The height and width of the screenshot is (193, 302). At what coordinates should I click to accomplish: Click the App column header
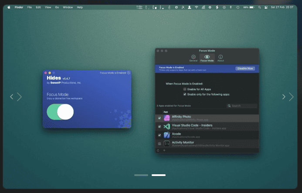pos(166,112)
